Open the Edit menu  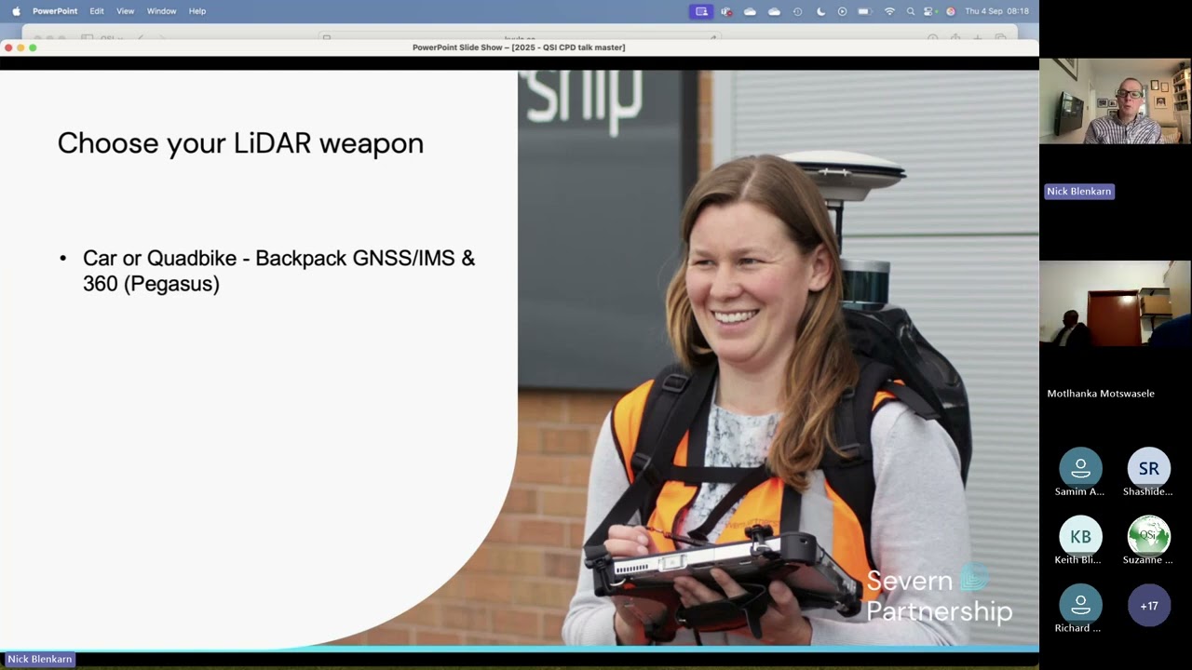pyautogui.click(x=97, y=11)
